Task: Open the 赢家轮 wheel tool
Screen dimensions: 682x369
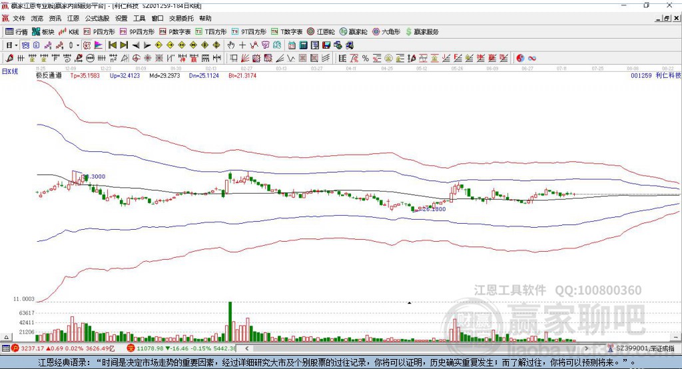Action: click(x=353, y=32)
